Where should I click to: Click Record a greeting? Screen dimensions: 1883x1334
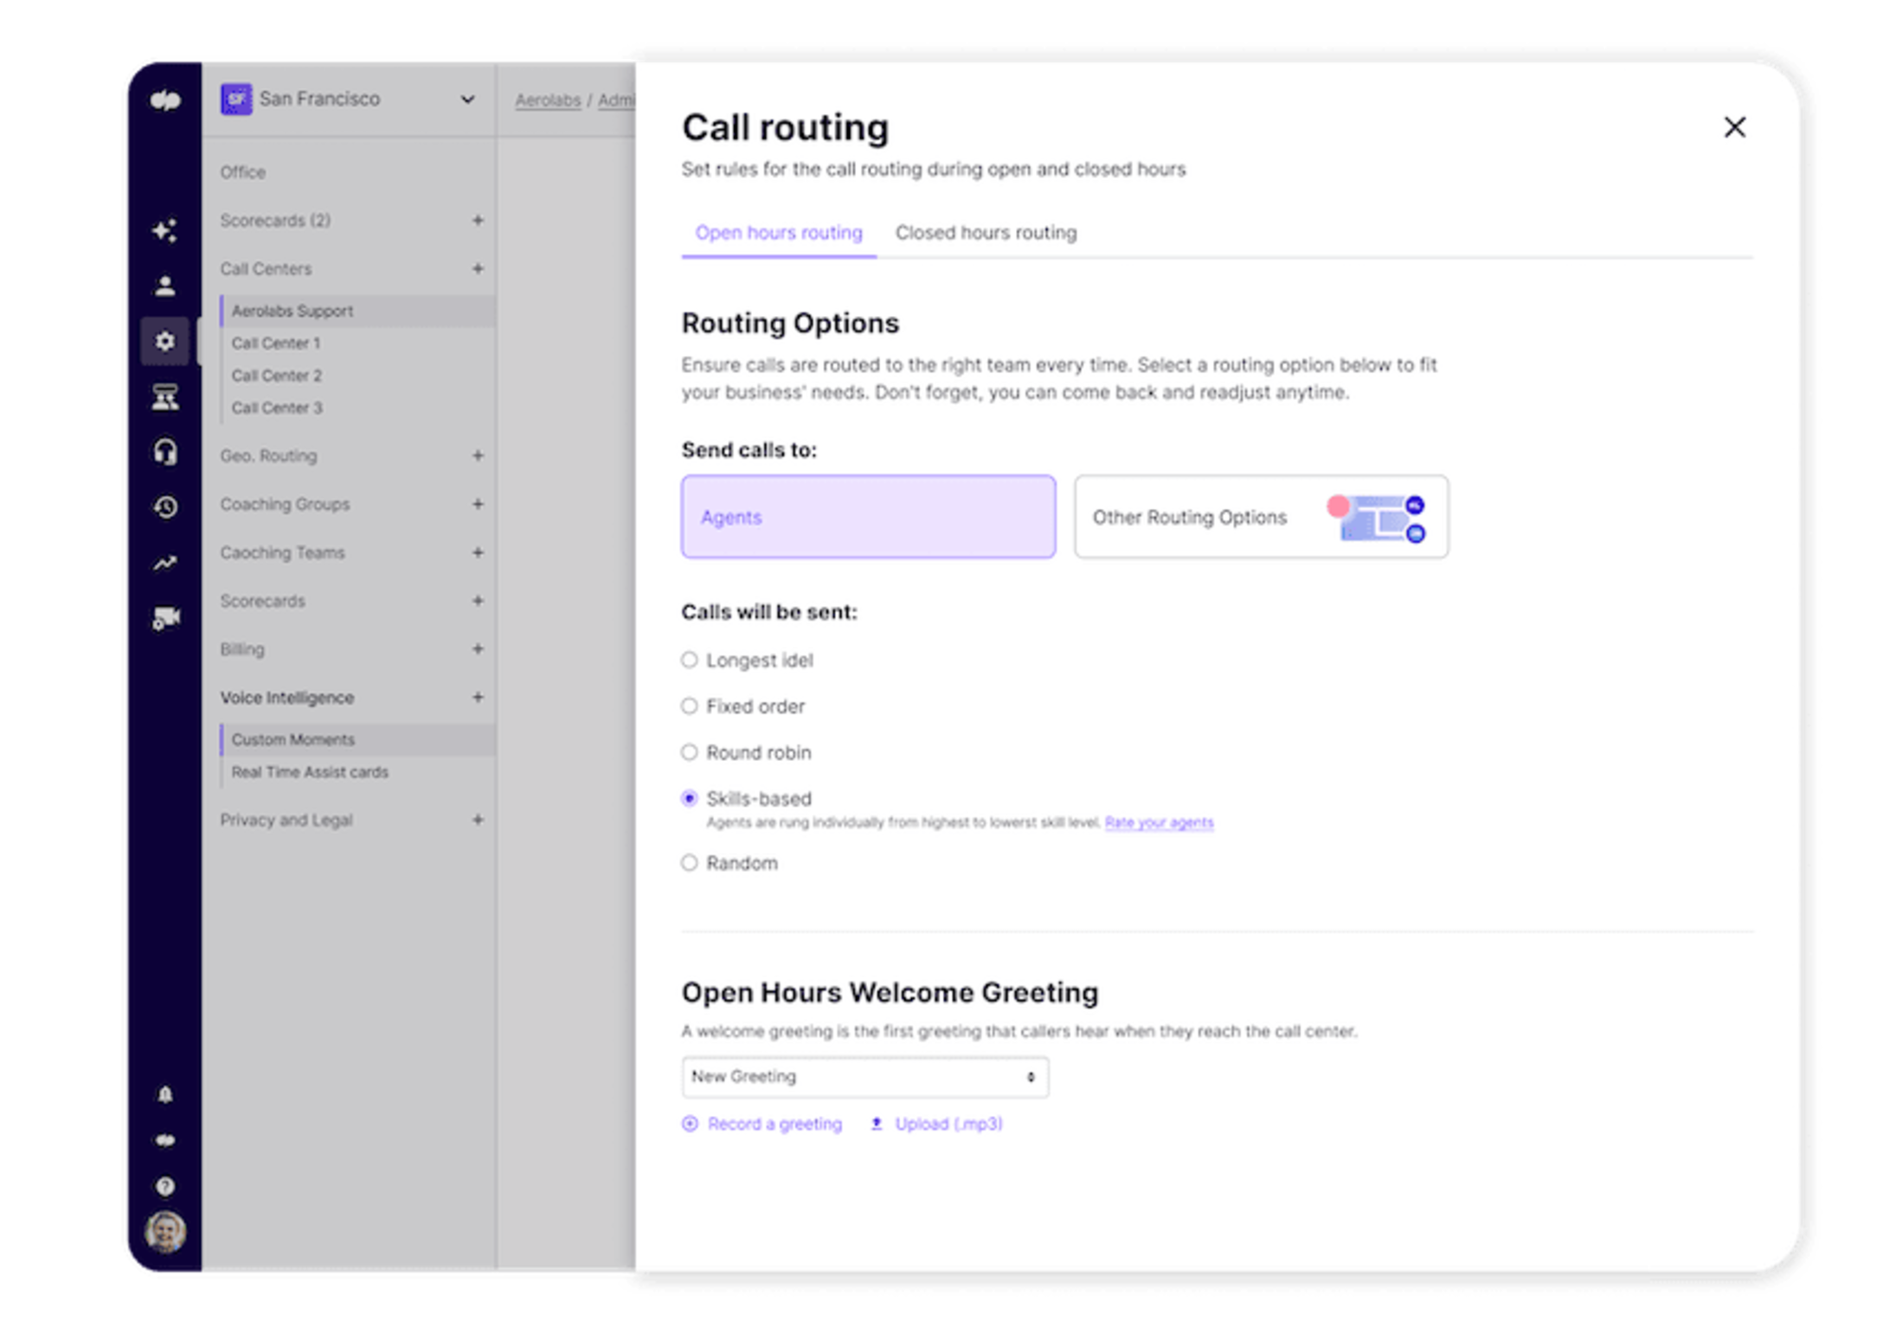tap(773, 1123)
